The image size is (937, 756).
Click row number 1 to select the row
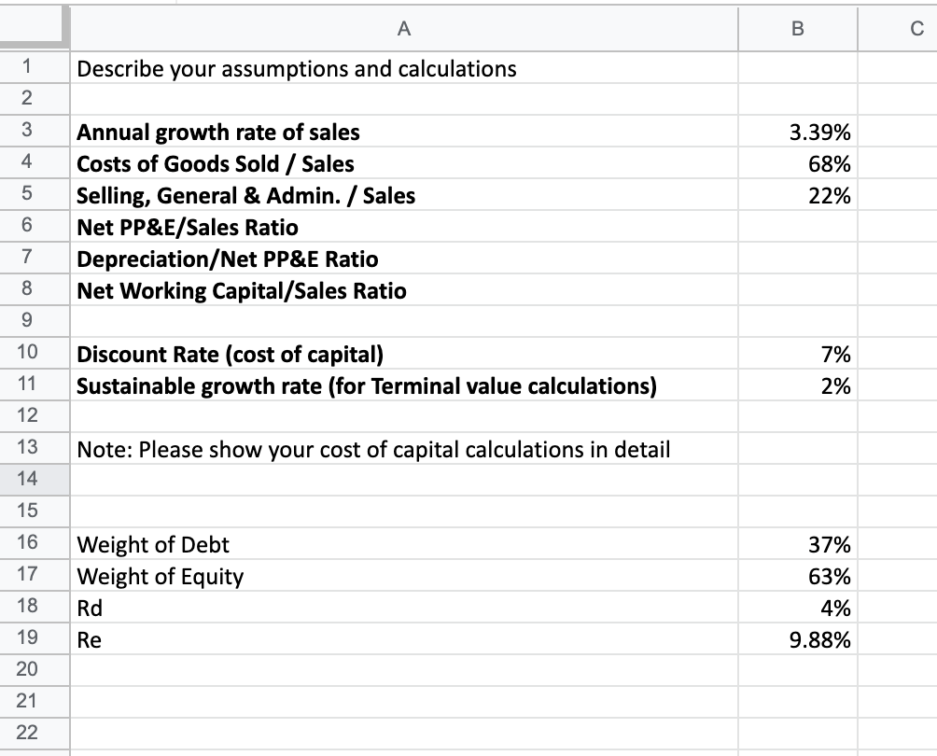34,68
